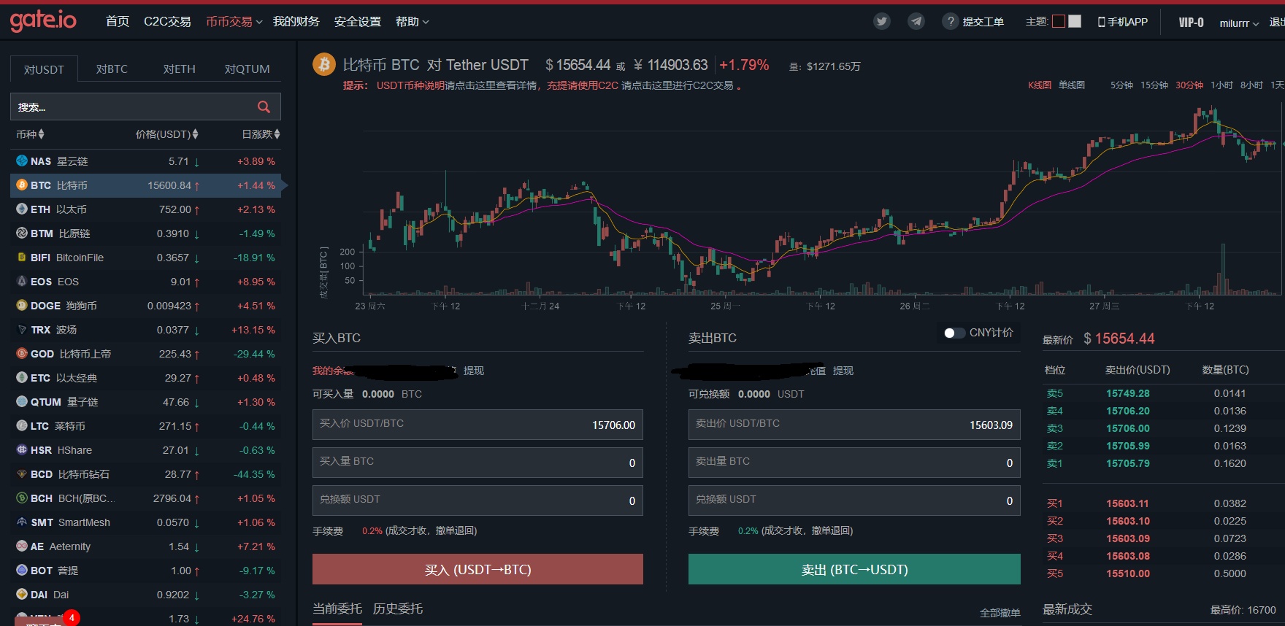Switch to 历史委托 tab
1285x626 pixels.
pos(398,608)
